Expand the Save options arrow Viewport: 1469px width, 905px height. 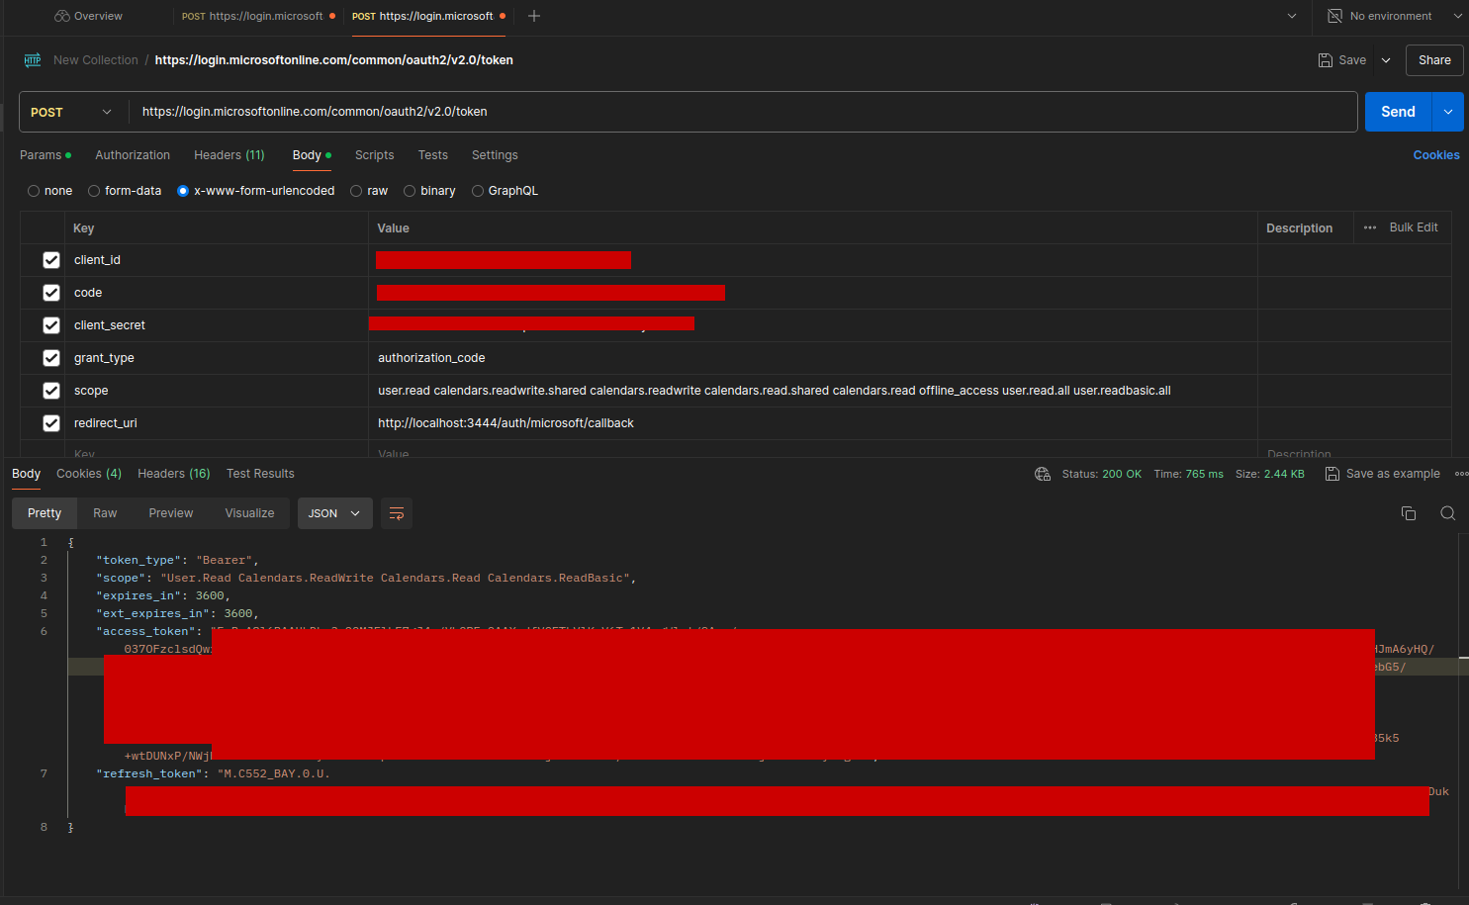(1386, 60)
